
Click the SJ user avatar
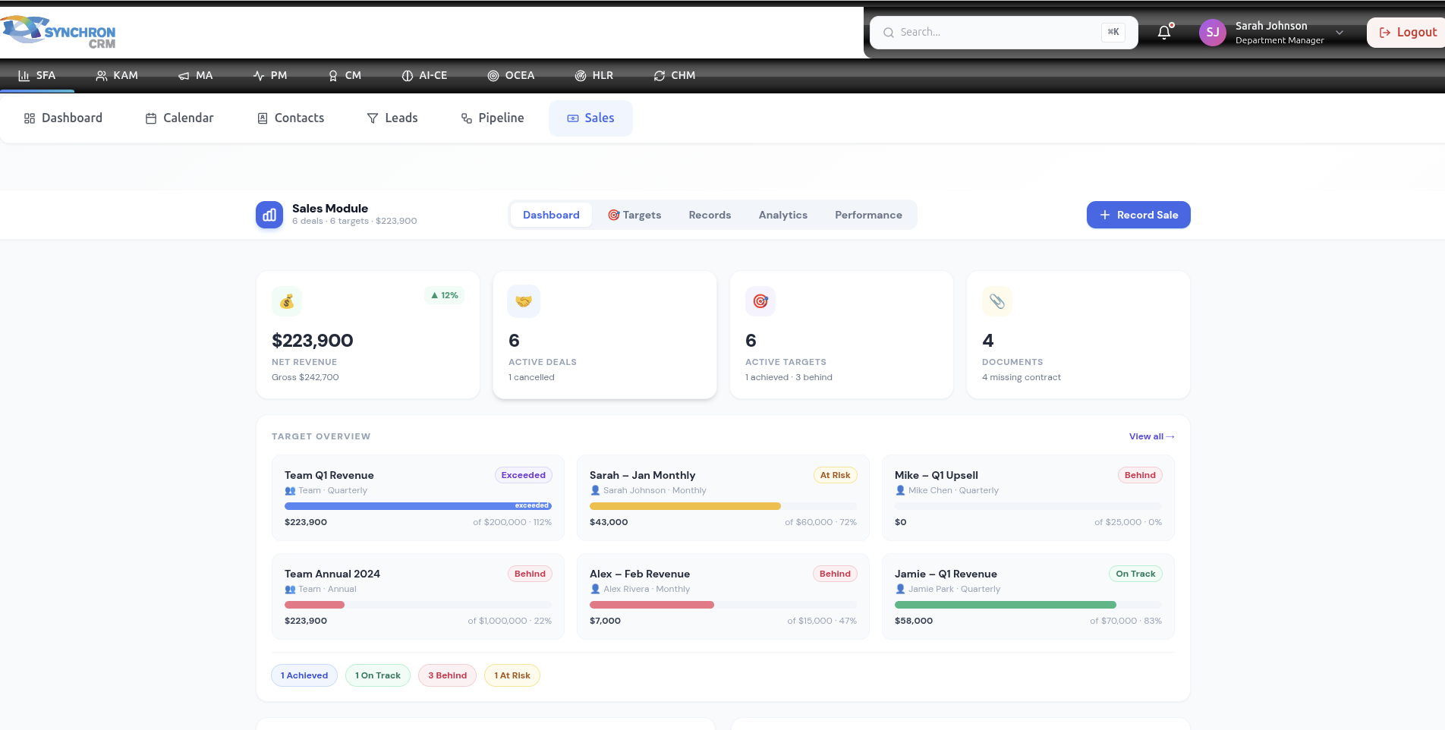(x=1212, y=33)
